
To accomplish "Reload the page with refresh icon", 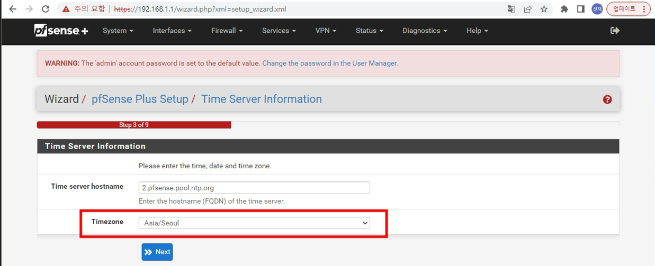I will [x=46, y=9].
